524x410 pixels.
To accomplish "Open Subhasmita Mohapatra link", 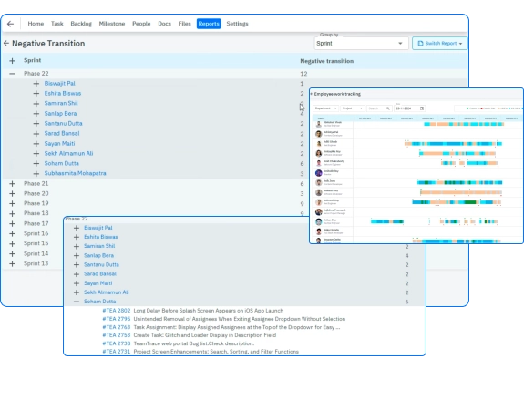I will point(76,173).
